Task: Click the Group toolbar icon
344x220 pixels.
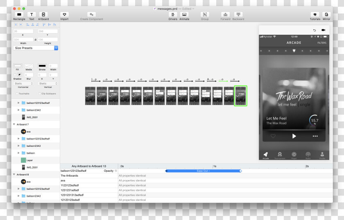Action: pos(205,14)
